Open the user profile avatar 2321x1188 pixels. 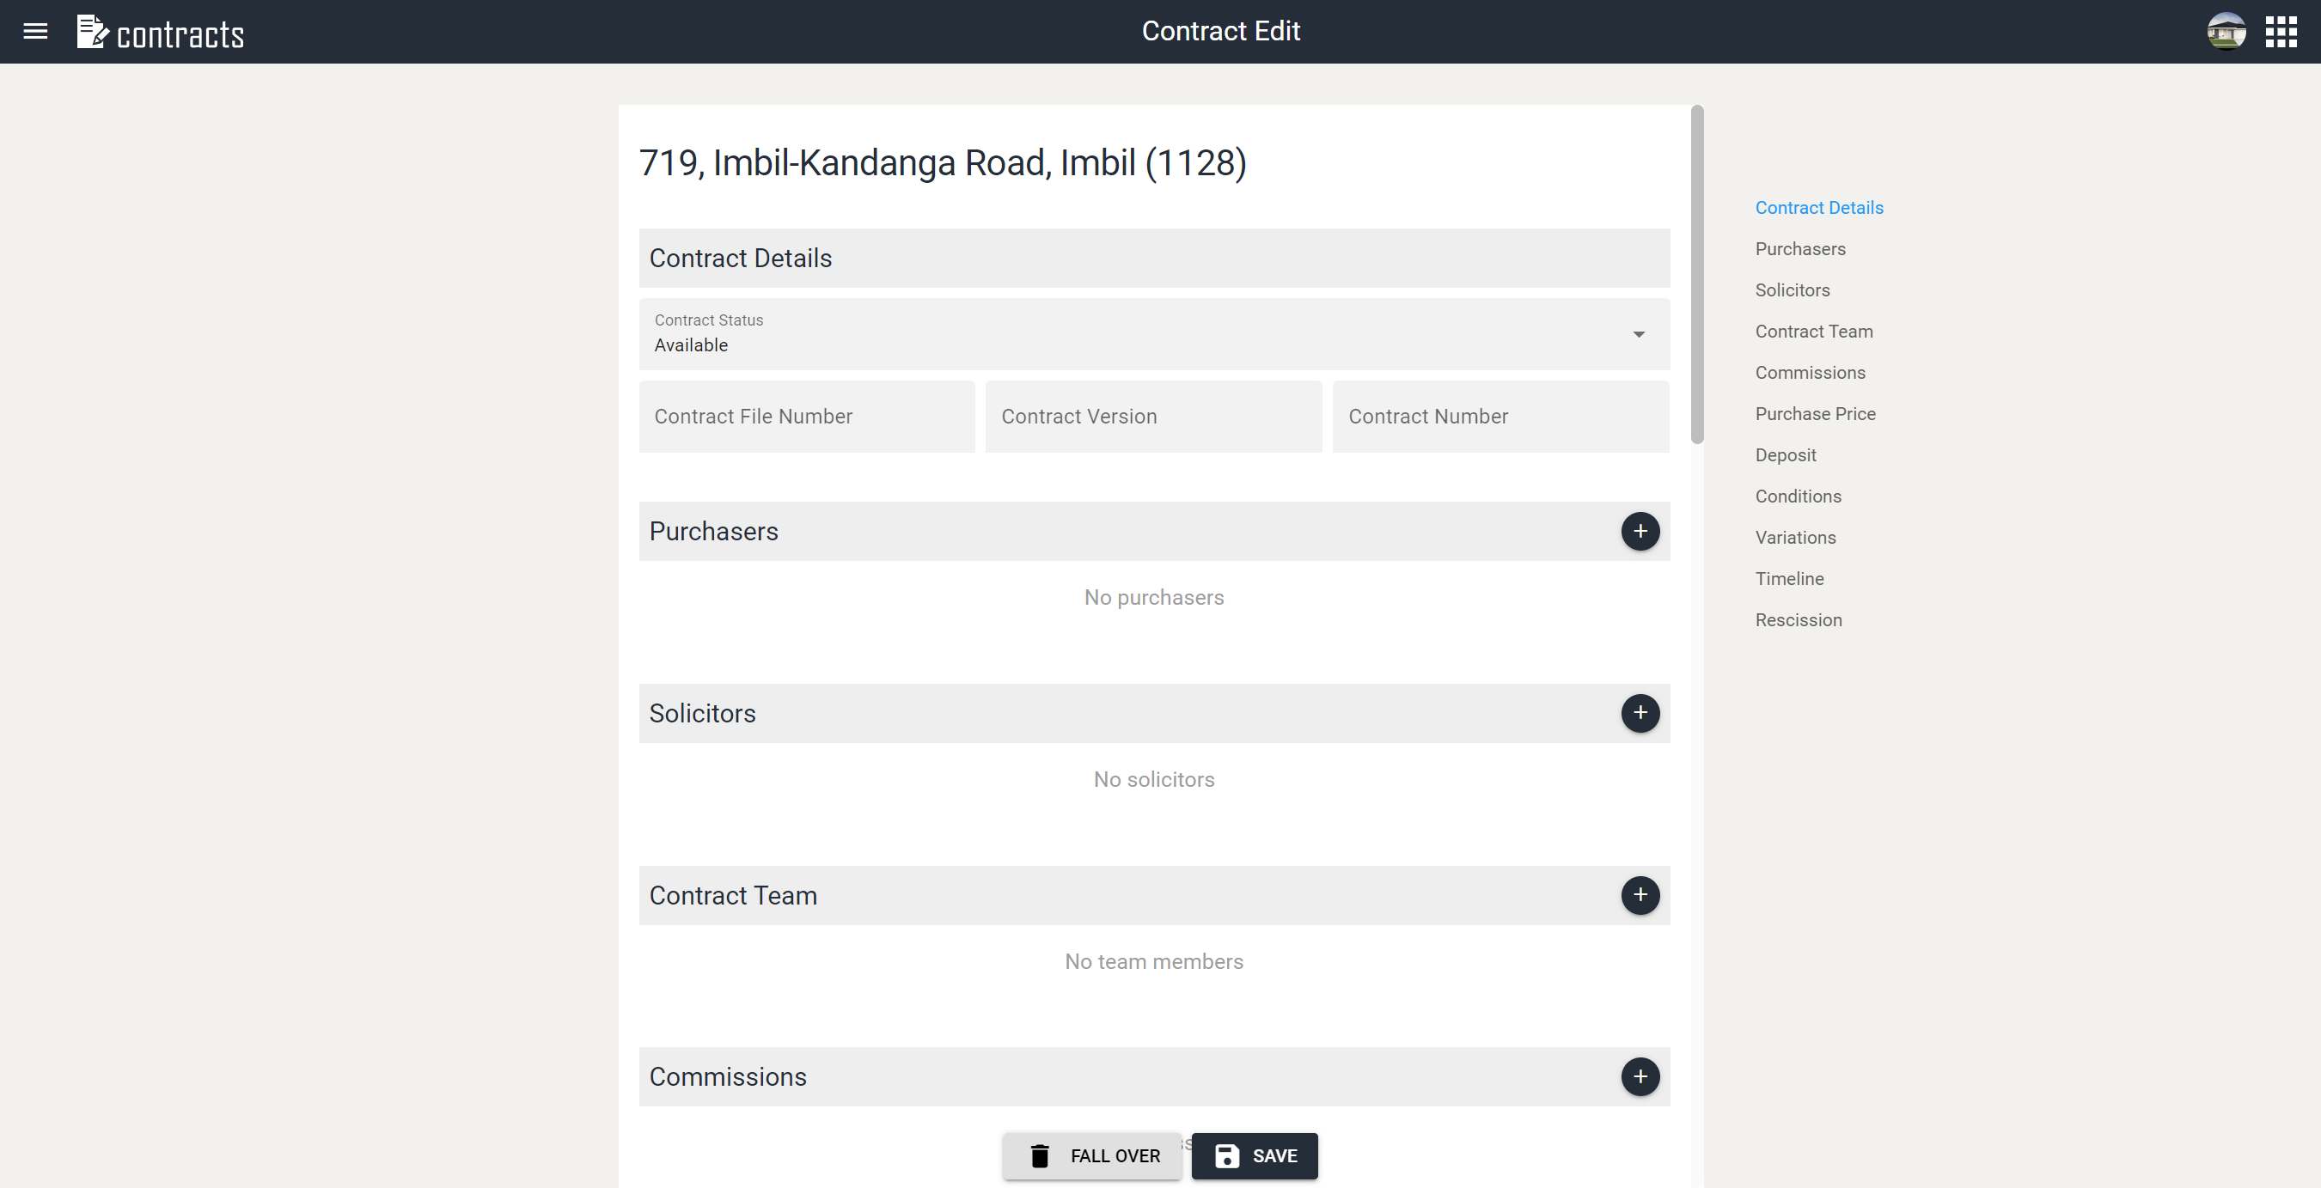2225,32
